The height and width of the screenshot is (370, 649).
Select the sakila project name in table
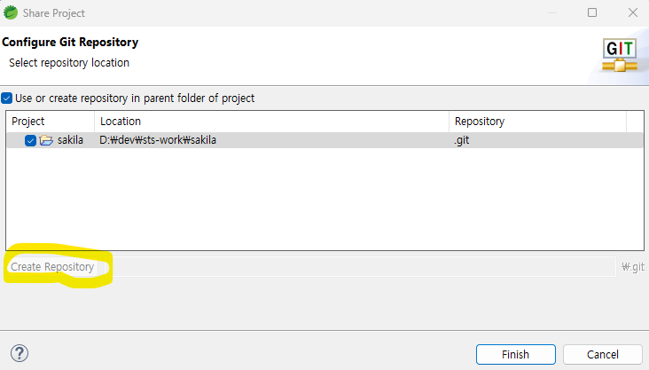coord(70,140)
